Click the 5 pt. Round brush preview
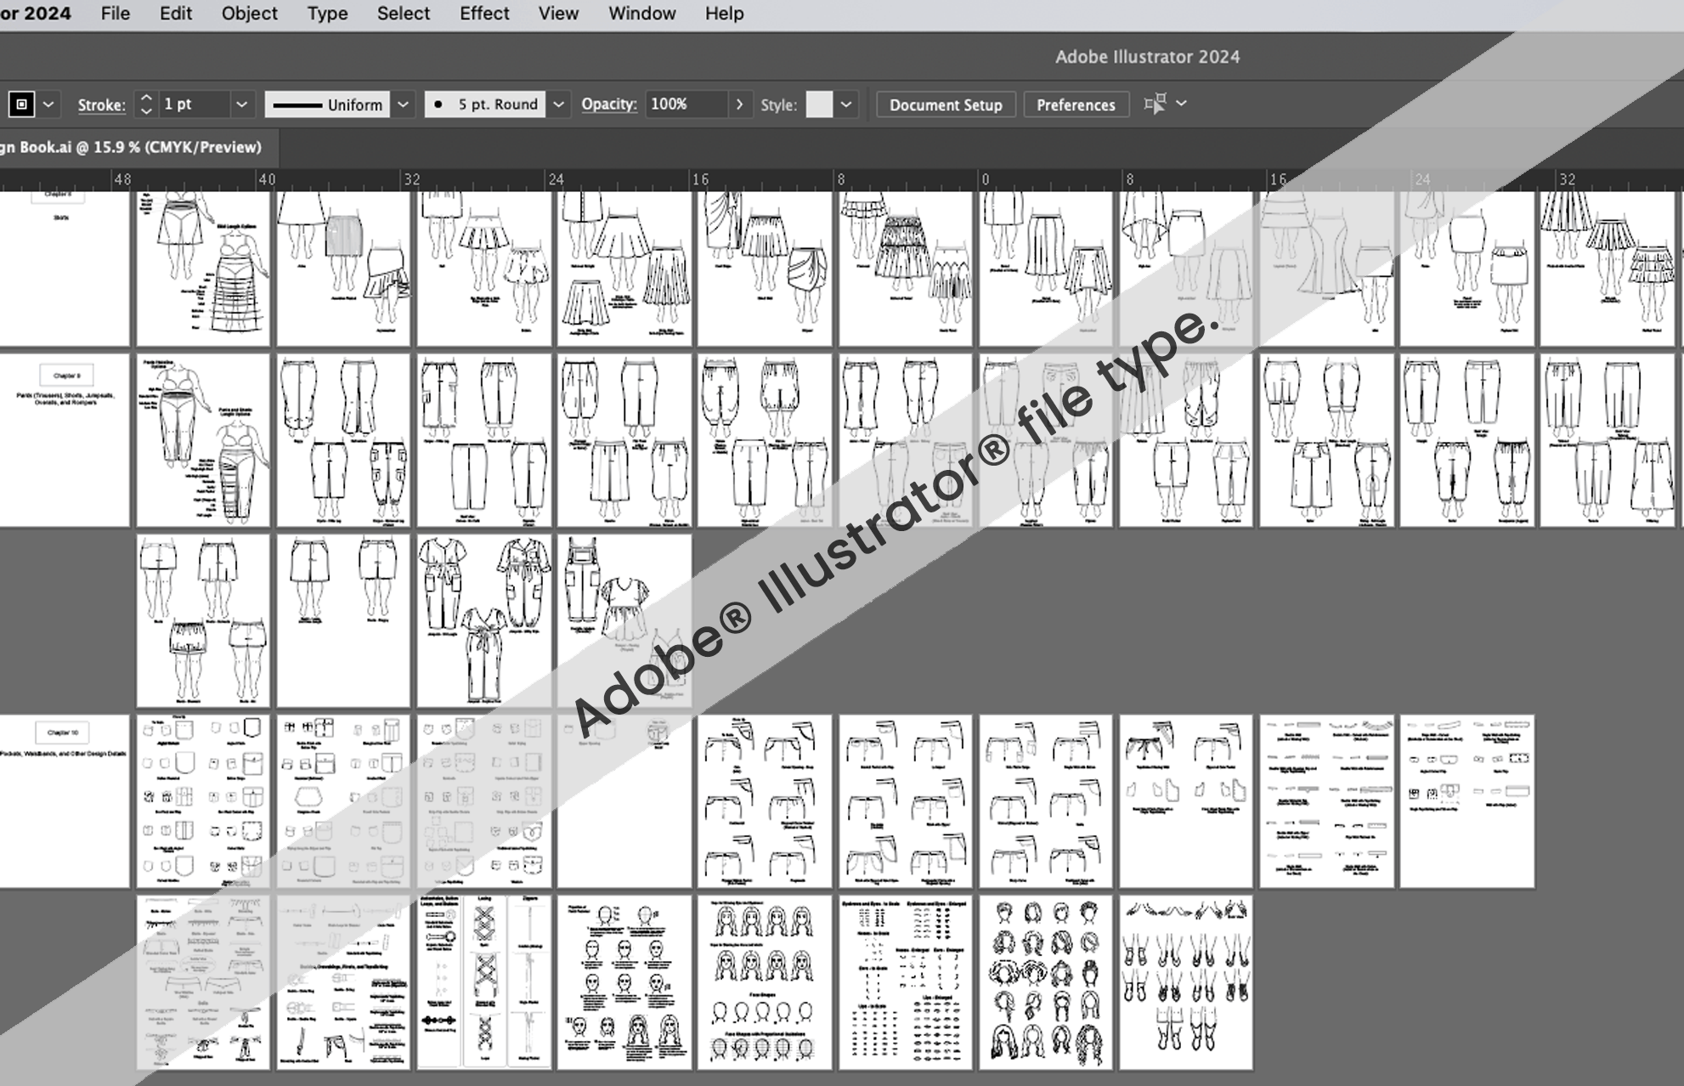This screenshot has height=1086, width=1684. [485, 105]
